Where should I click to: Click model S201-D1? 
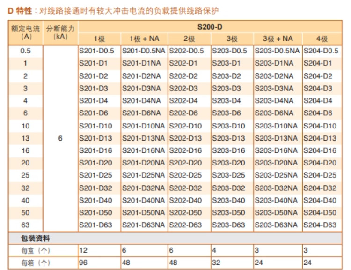click(x=93, y=63)
